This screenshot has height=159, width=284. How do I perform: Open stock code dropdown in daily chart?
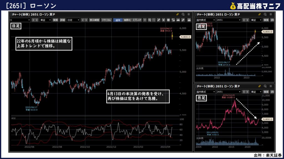20,20
